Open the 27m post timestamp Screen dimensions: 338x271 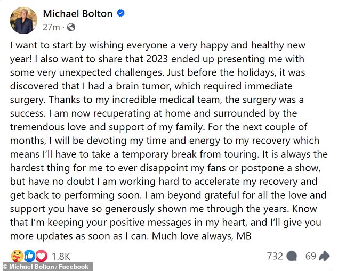tap(51, 27)
